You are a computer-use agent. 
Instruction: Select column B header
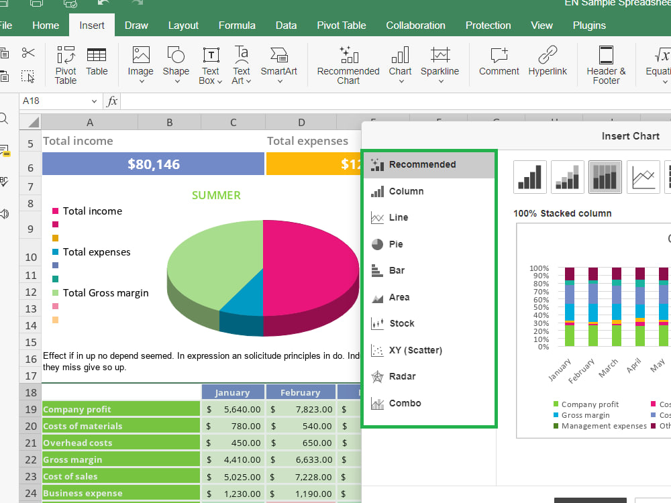[x=170, y=122]
